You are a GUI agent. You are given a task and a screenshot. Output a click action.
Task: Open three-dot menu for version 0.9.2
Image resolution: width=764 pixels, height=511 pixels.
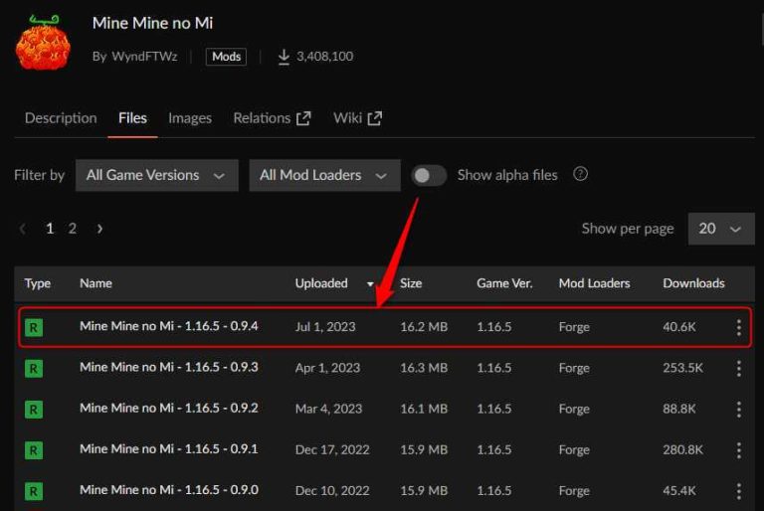(738, 409)
